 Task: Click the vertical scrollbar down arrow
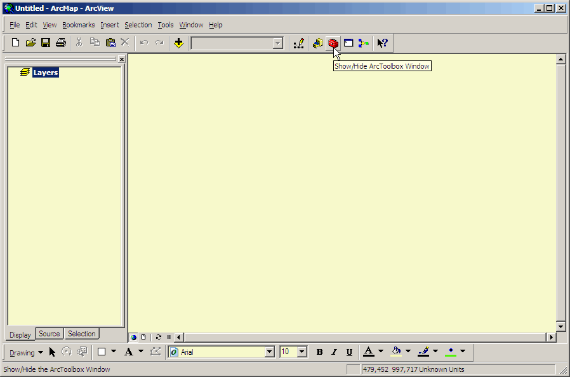pos(560,327)
